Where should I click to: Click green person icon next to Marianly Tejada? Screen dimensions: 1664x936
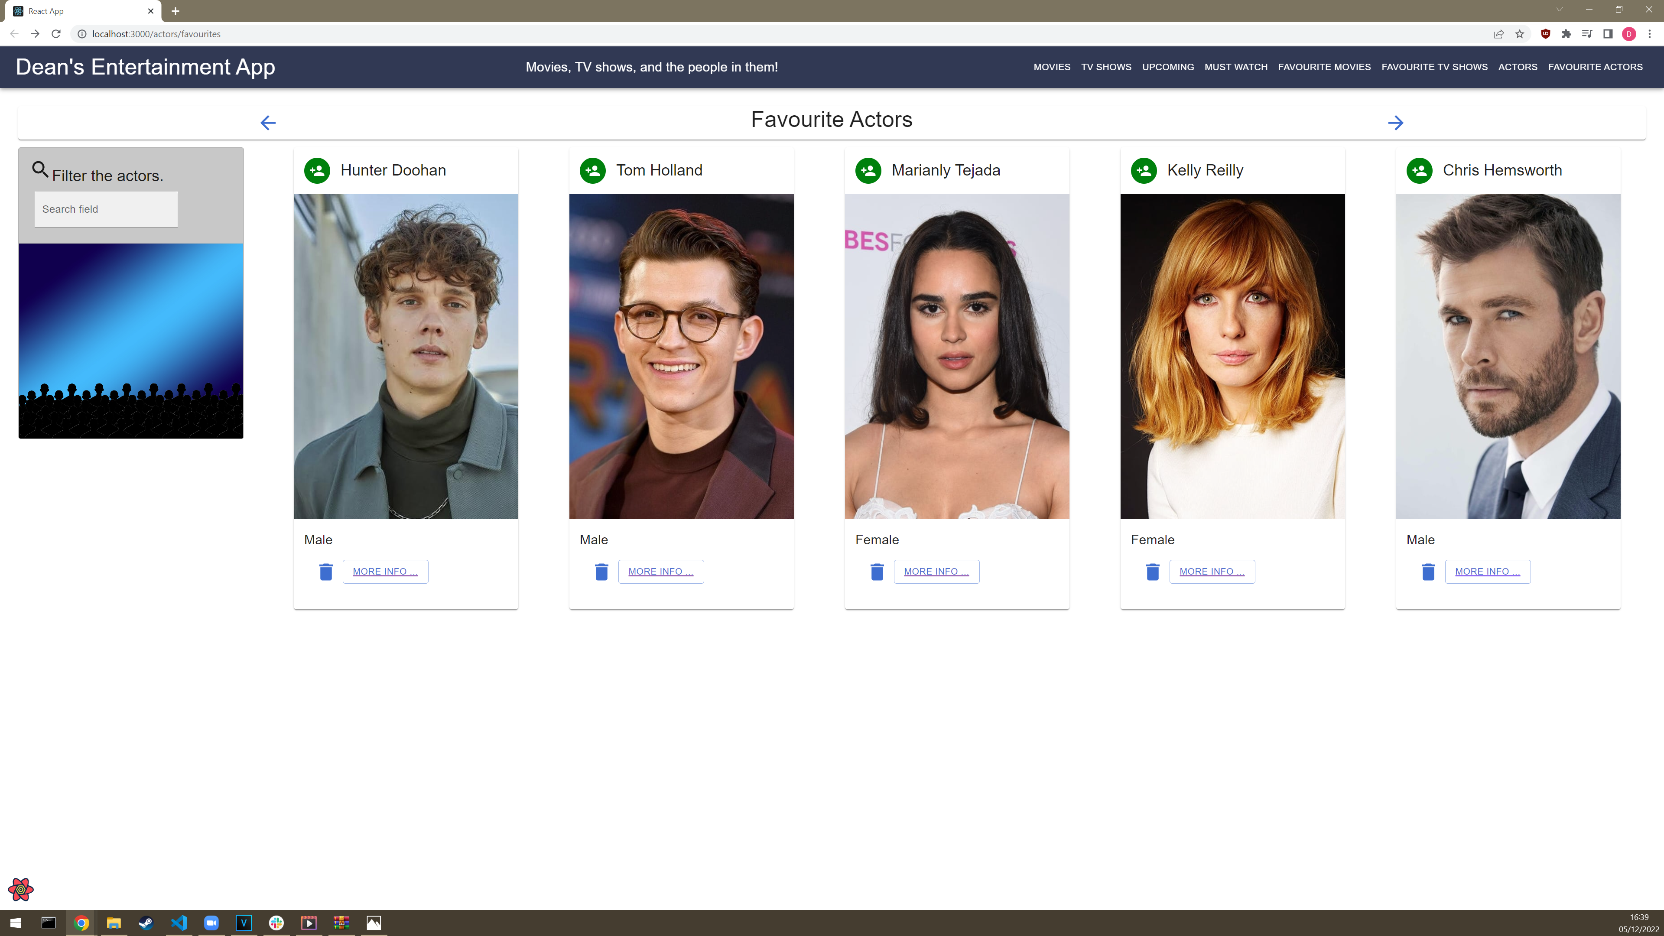pyautogui.click(x=868, y=171)
